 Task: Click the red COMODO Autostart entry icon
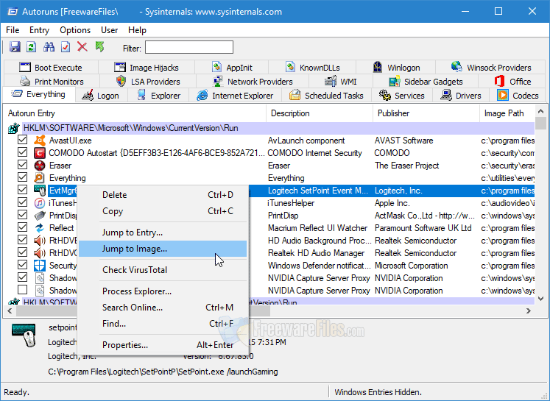(40, 153)
